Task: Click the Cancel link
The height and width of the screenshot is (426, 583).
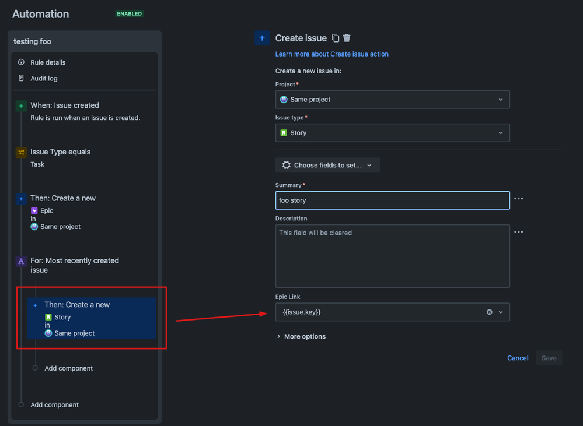Action: point(518,358)
